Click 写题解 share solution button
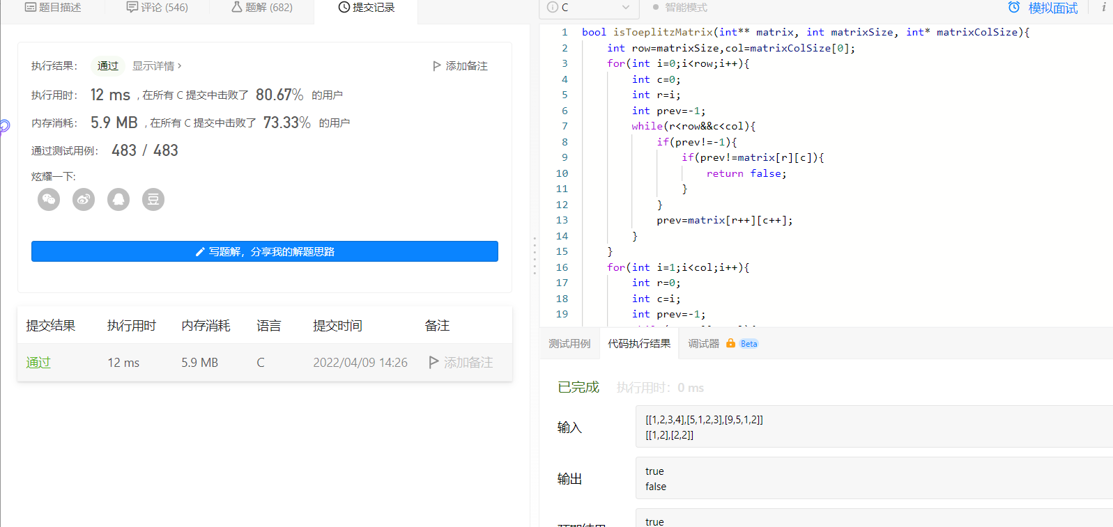This screenshot has width=1113, height=527. click(265, 251)
